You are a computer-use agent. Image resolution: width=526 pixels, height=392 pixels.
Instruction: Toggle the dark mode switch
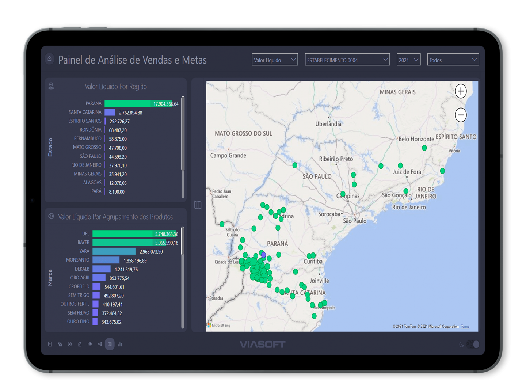coord(473,344)
